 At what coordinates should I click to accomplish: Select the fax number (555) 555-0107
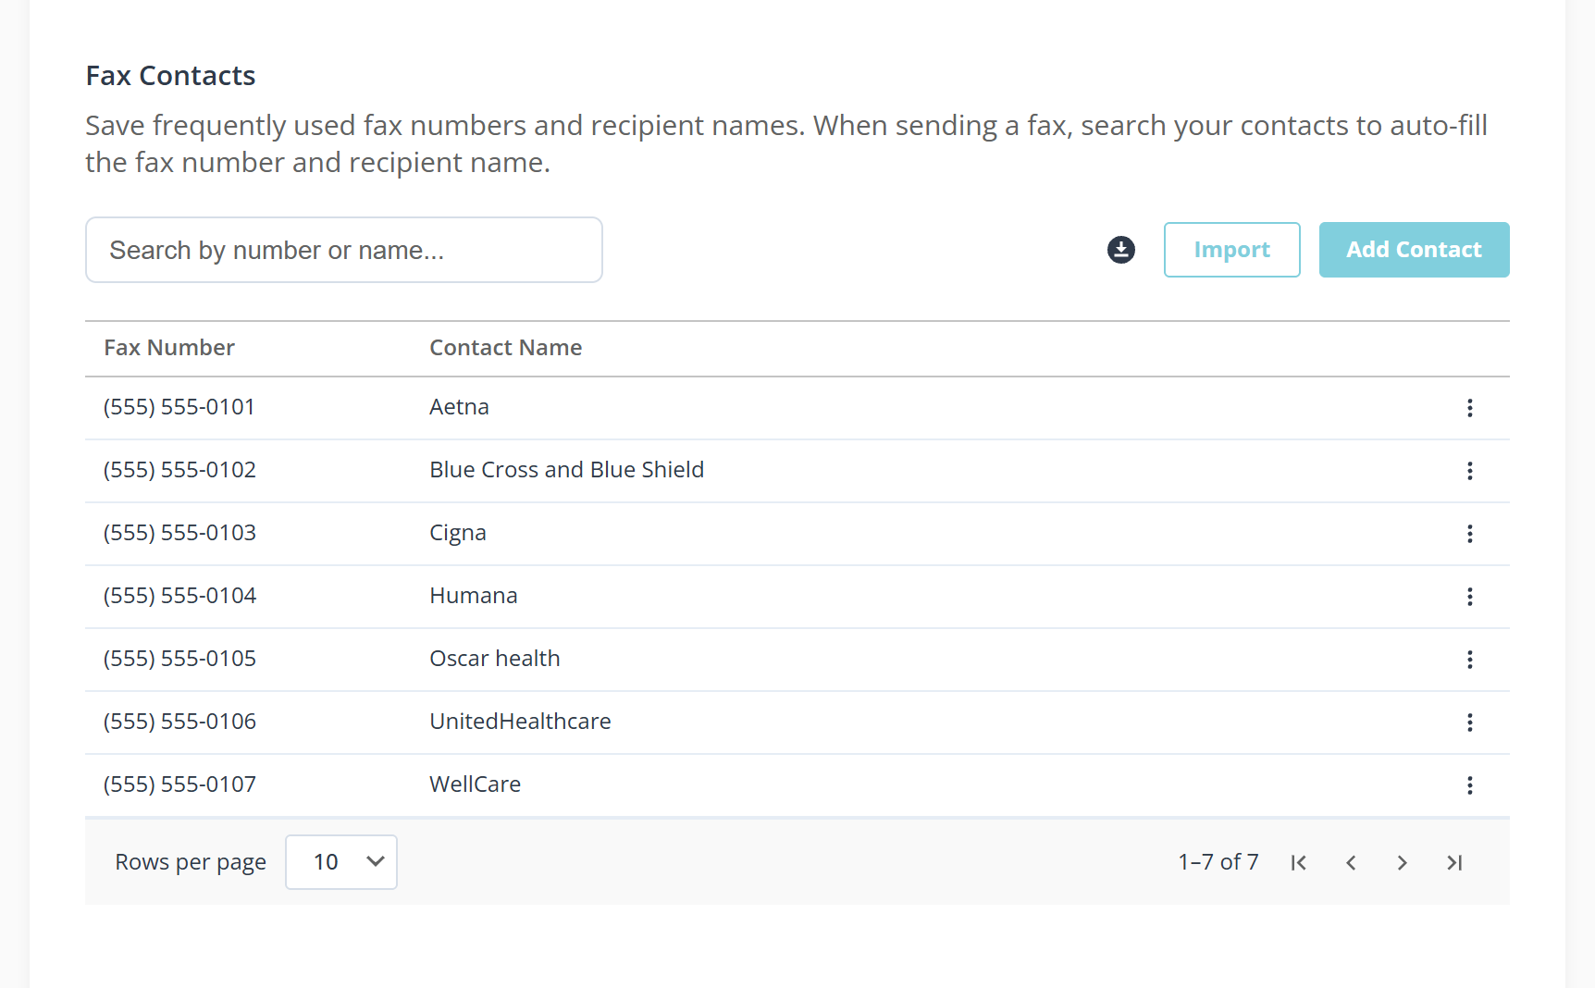click(x=179, y=784)
